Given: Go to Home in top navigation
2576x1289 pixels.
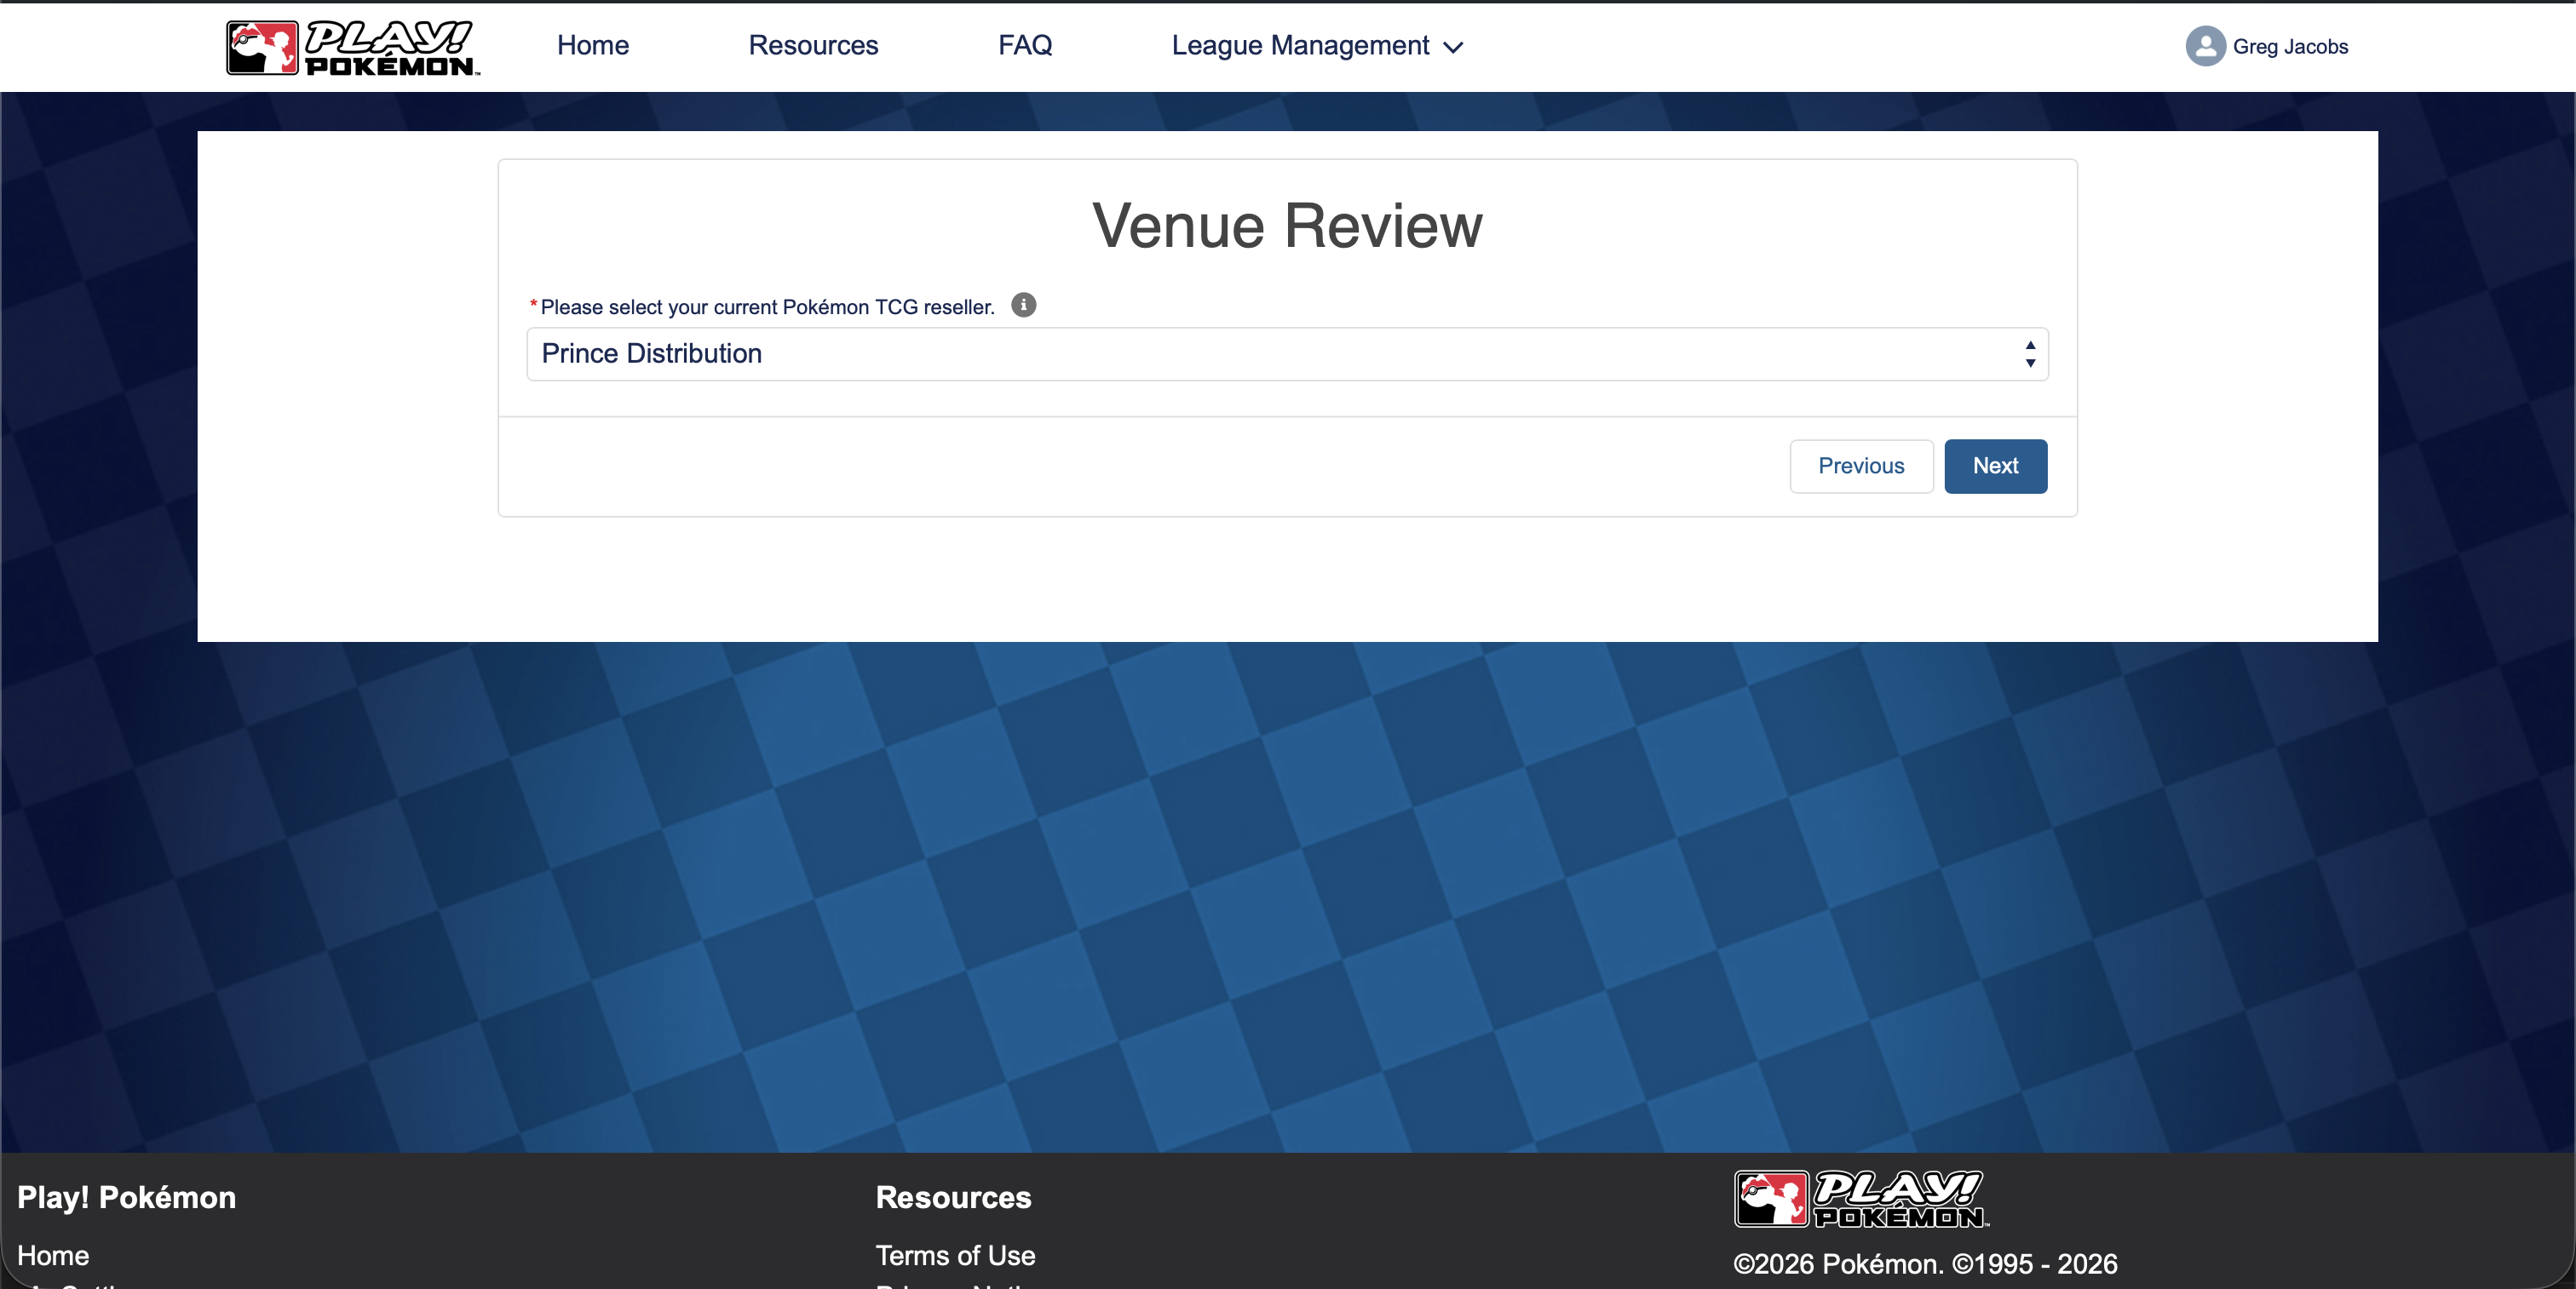Looking at the screenshot, I should pos(593,46).
